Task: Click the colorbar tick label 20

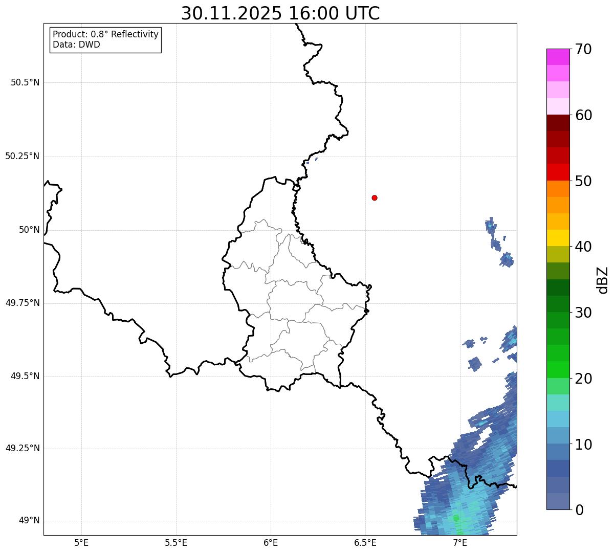Action: click(583, 379)
